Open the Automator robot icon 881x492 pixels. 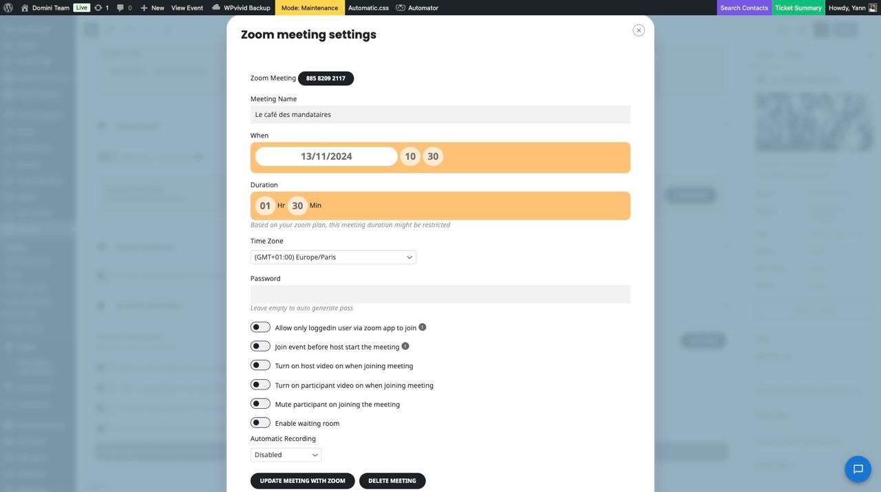coord(401,8)
